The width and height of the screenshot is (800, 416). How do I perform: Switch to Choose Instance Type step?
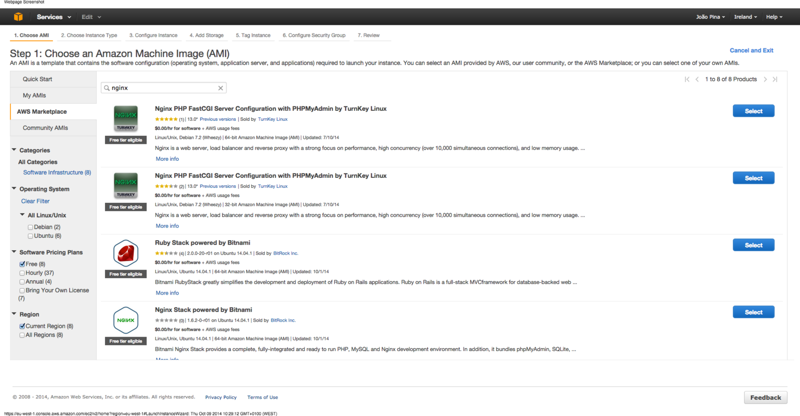pyautogui.click(x=89, y=35)
